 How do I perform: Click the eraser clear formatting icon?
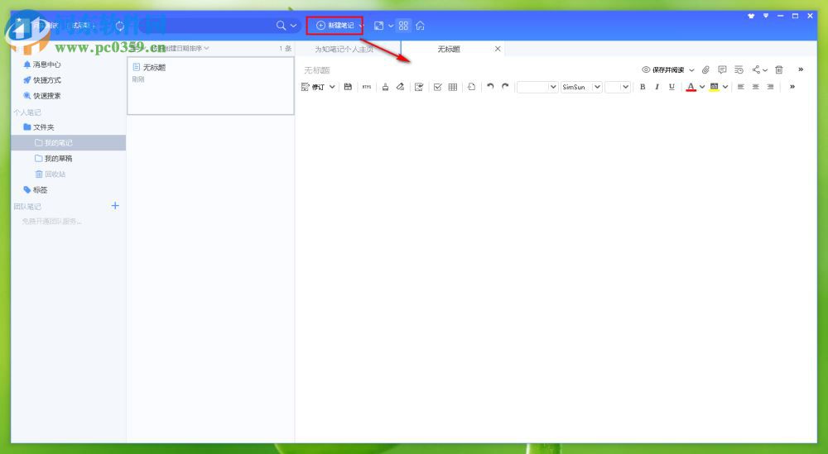pyautogui.click(x=400, y=87)
